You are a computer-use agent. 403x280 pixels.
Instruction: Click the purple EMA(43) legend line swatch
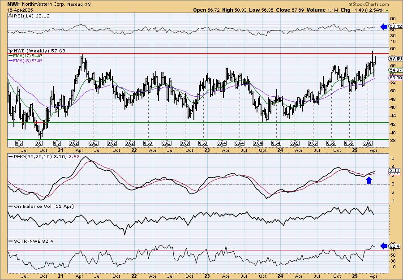[x=10, y=60]
